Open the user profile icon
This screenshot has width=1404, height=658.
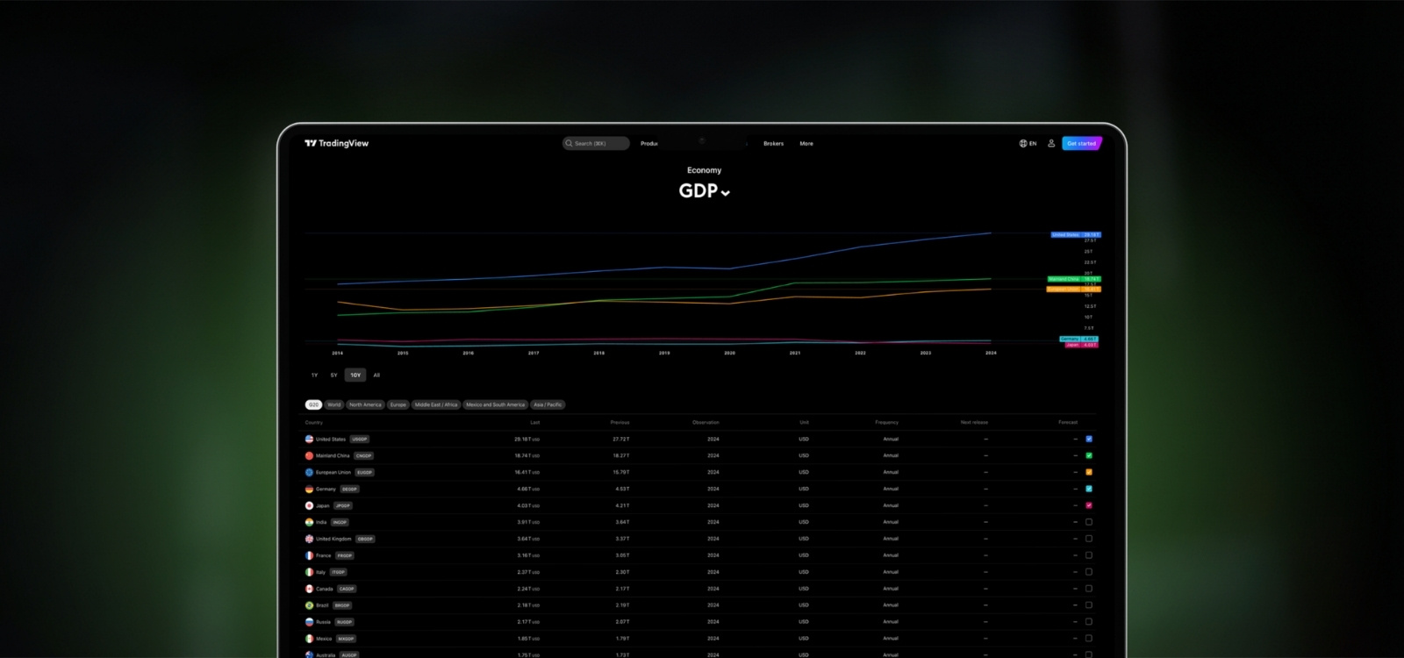[x=1051, y=143]
